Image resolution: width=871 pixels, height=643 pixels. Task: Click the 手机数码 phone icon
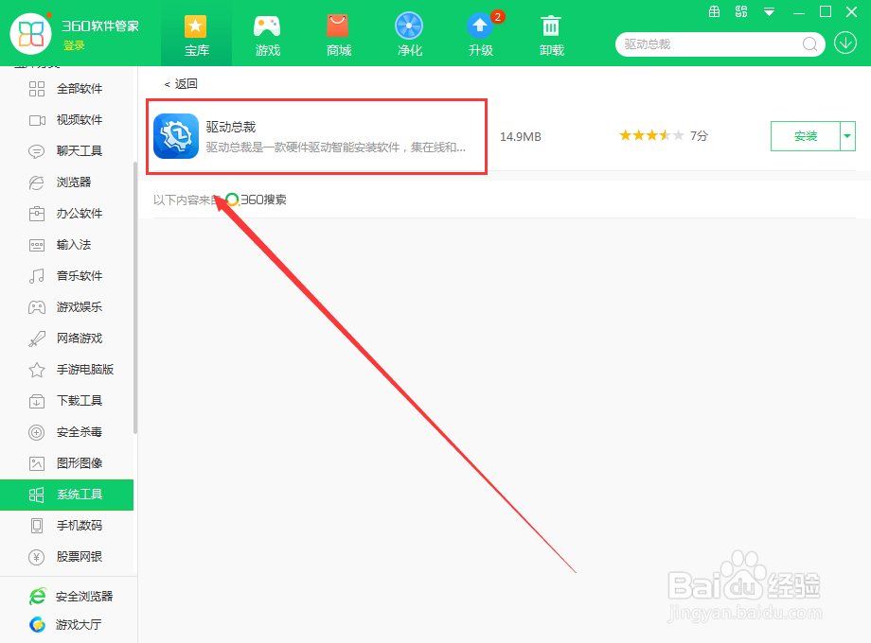(x=37, y=526)
